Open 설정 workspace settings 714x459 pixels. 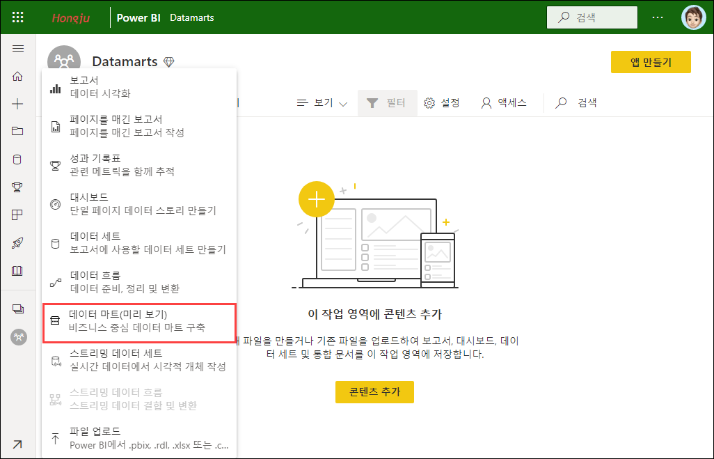(x=441, y=103)
